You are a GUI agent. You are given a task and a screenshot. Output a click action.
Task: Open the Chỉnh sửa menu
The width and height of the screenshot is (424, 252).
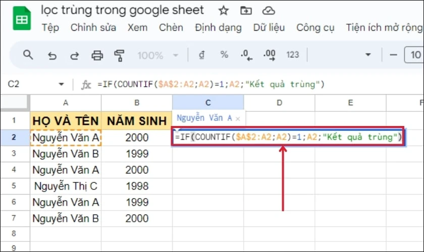[x=93, y=28]
